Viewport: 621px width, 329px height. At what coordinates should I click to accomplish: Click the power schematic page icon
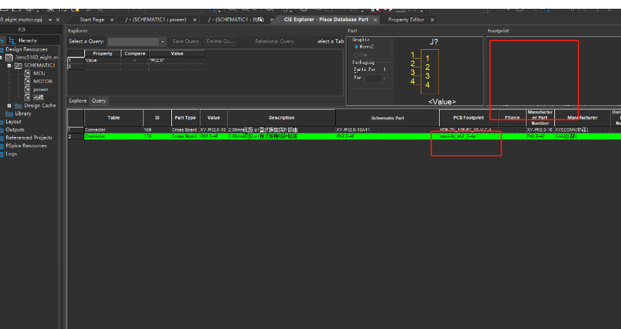click(28, 90)
